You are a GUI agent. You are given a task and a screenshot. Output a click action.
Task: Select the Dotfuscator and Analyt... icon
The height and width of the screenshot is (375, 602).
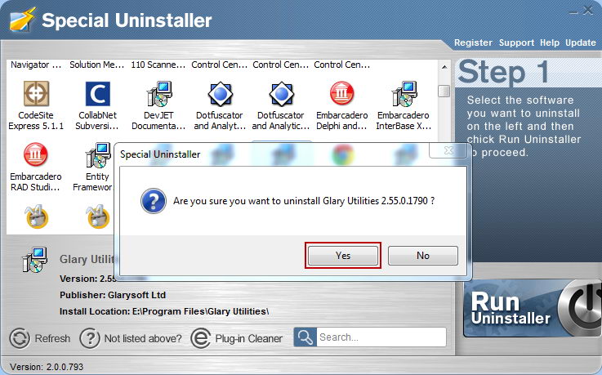220,94
